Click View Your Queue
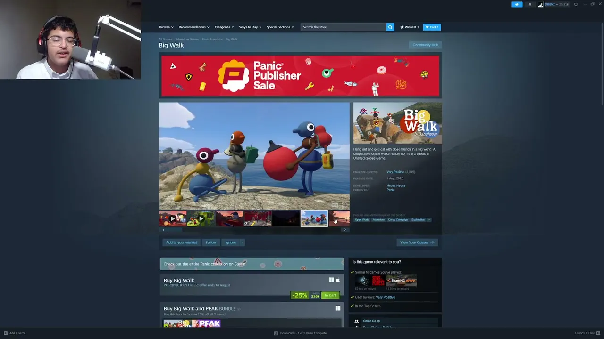 [x=417, y=242]
